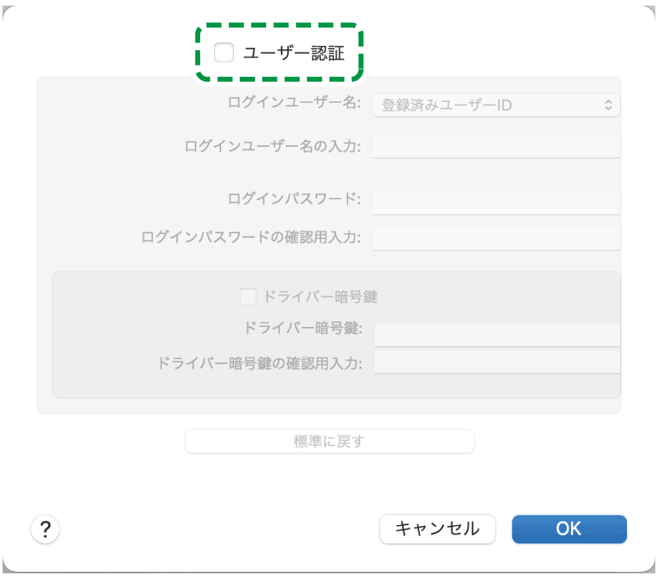The height and width of the screenshot is (577, 659).
Task: Click the circular help icon at bottom left
Action: 45,529
